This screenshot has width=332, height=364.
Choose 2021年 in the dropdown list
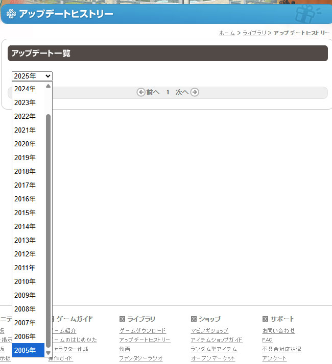pyautogui.click(x=28, y=130)
